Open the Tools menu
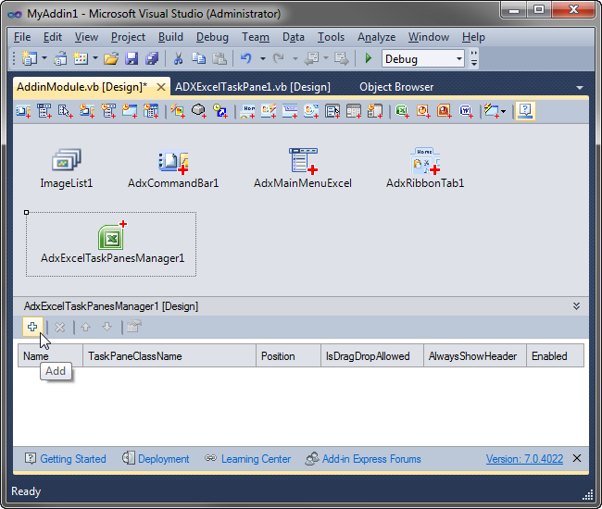Viewport: 602px width, 509px height. pos(331,37)
